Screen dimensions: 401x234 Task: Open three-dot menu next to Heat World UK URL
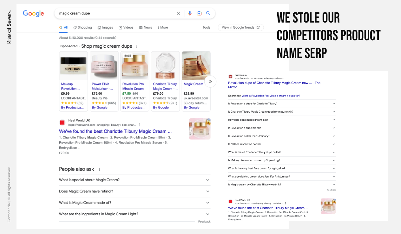tap(140, 125)
